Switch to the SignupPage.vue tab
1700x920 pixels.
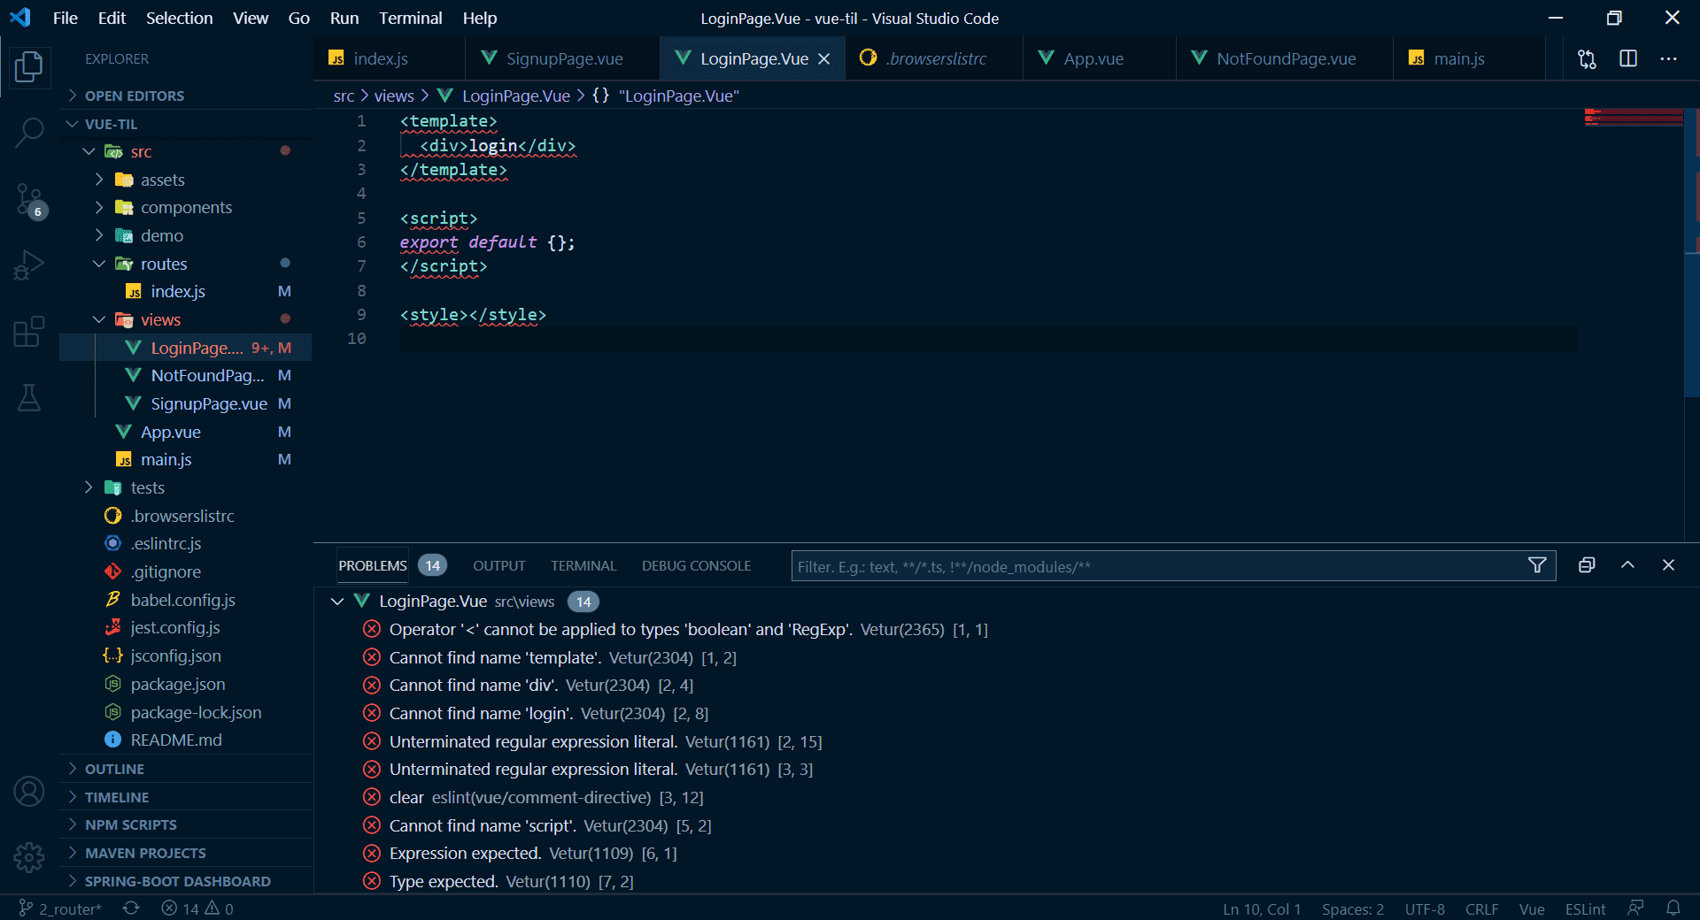click(564, 58)
